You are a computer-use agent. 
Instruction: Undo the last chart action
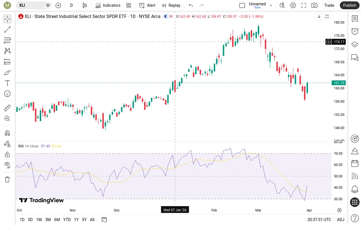coord(191,5)
